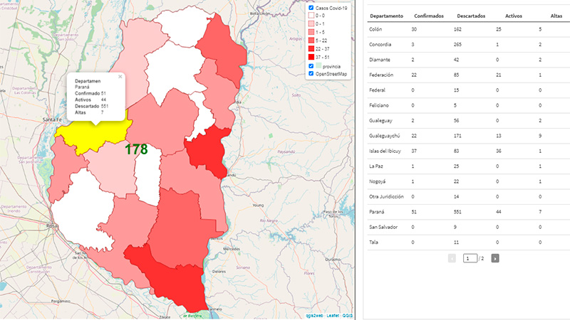
Task: Click the disabled previous page arrow
Action: pos(452,257)
